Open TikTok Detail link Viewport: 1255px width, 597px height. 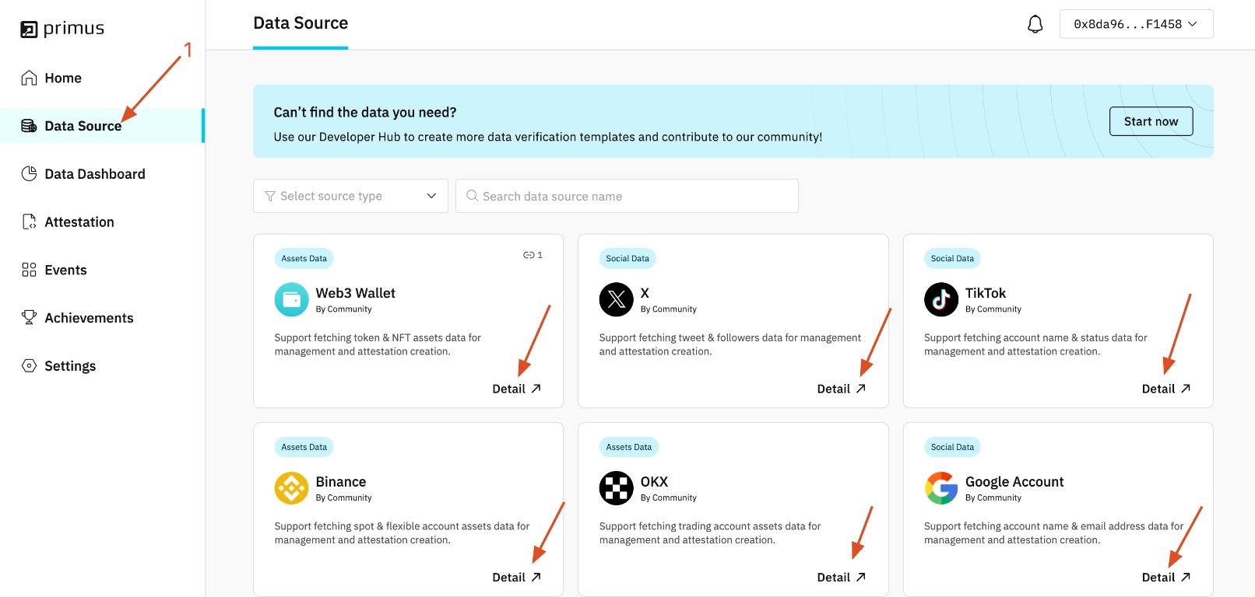pyautogui.click(x=1165, y=389)
